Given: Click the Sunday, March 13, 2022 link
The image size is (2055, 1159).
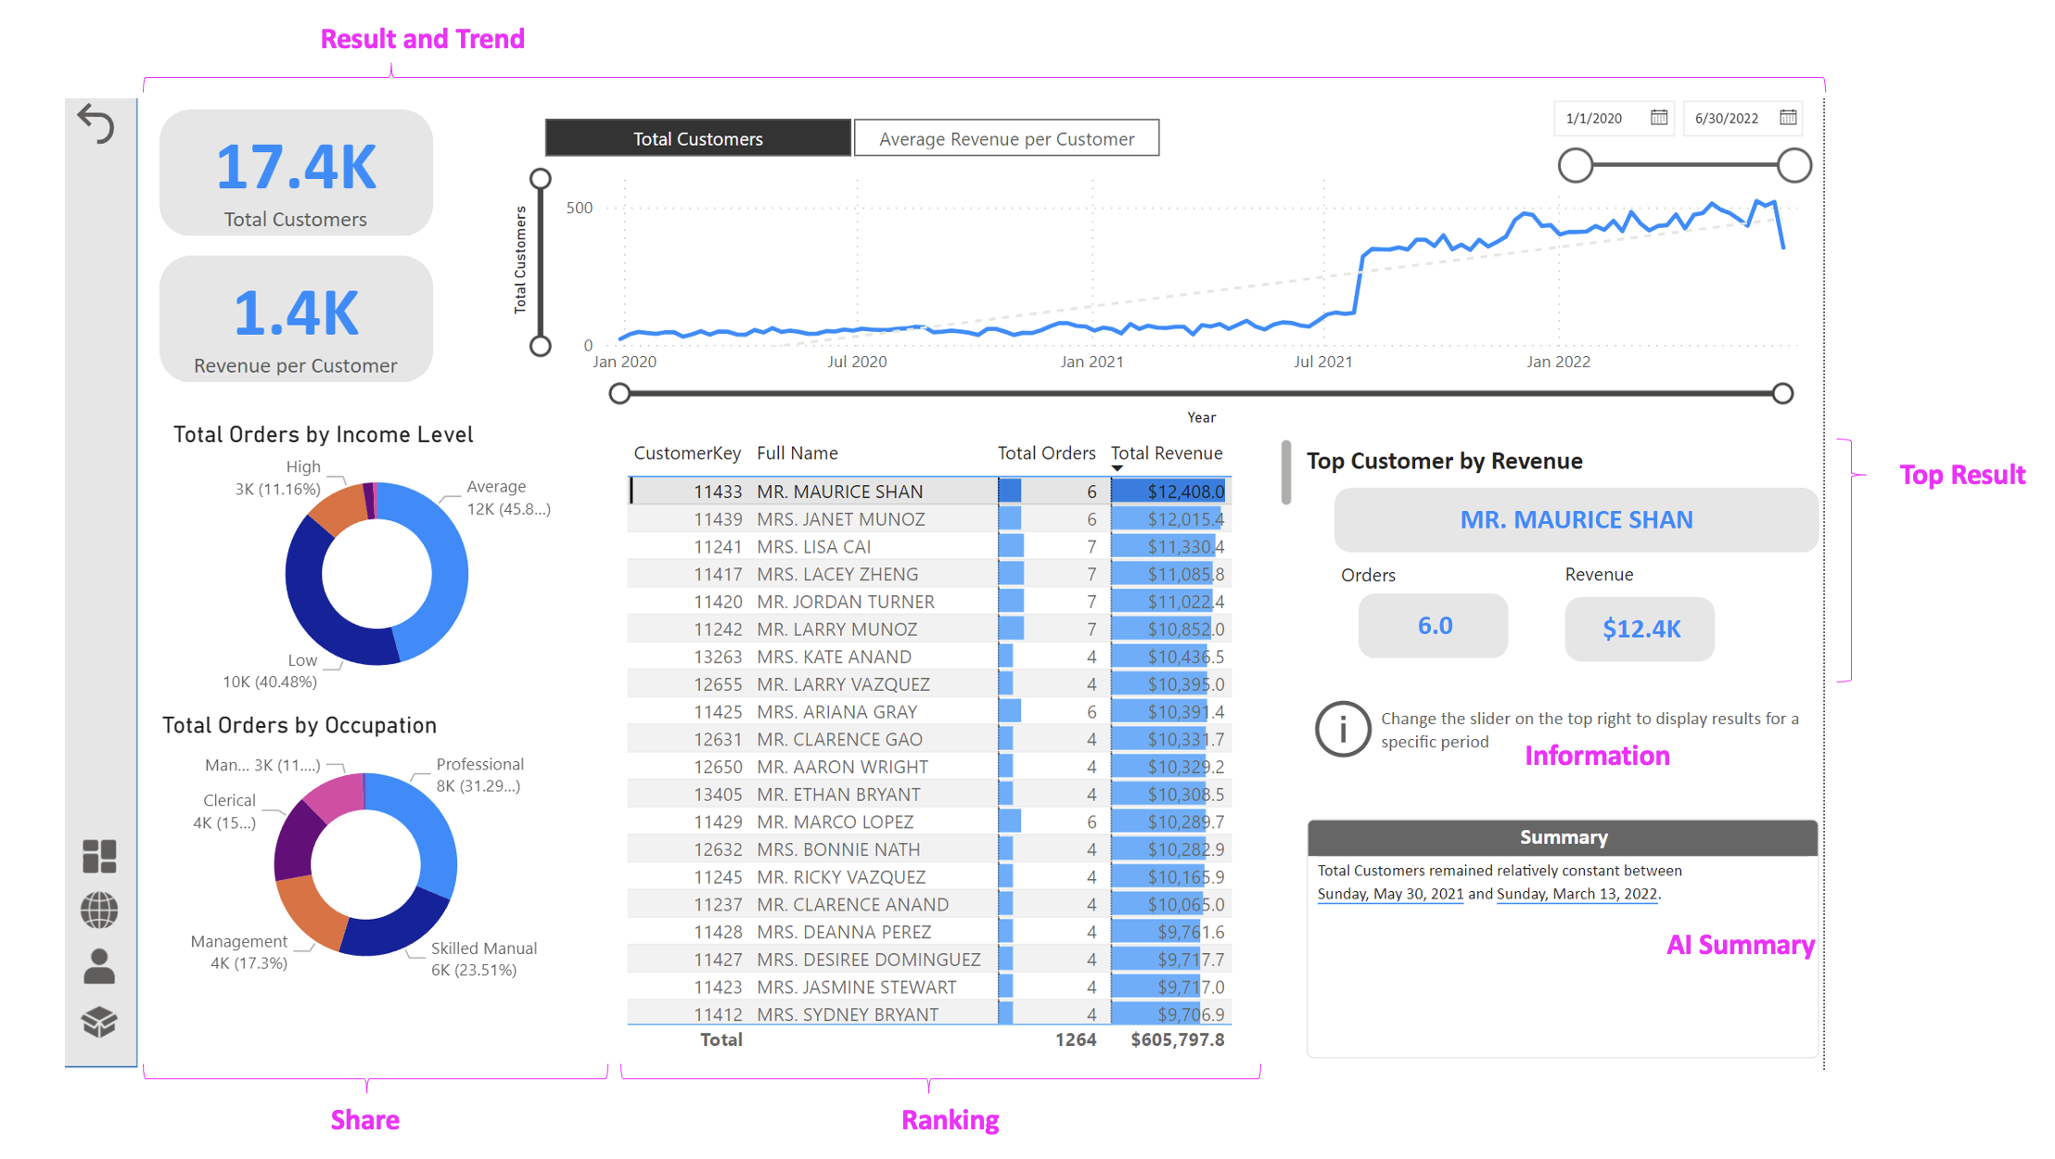Looking at the screenshot, I should pyautogui.click(x=1576, y=894).
